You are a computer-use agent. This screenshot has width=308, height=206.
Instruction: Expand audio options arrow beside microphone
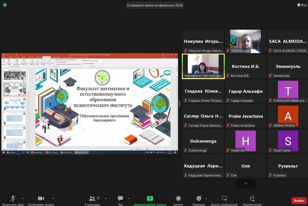point(22,198)
